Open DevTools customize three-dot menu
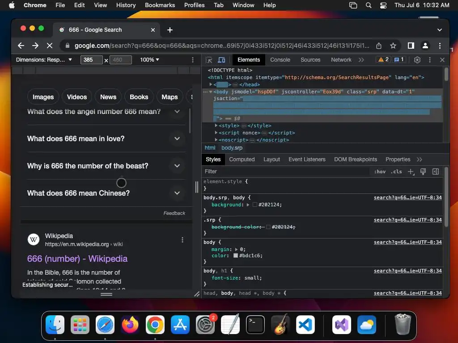Screen dimensions: 458x343 pyautogui.click(x=430, y=60)
